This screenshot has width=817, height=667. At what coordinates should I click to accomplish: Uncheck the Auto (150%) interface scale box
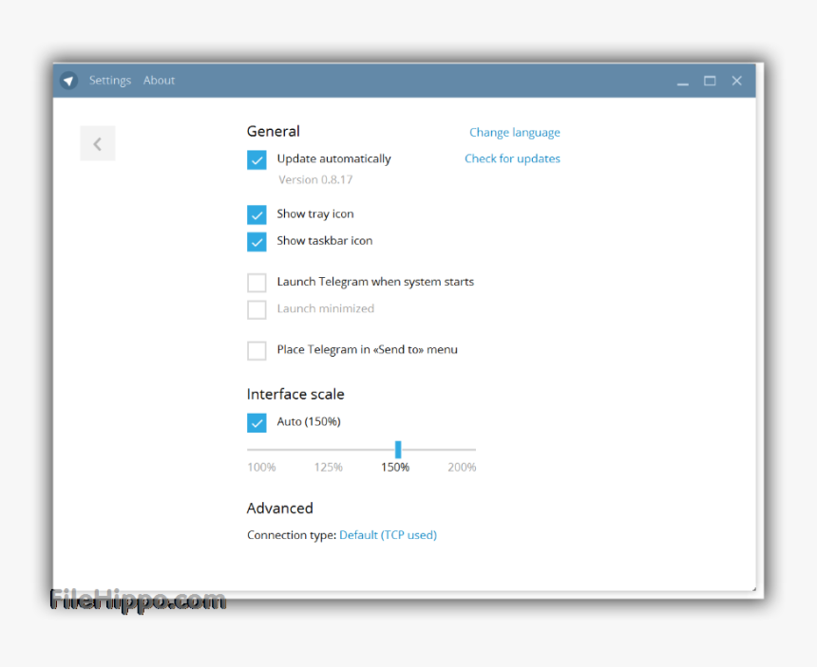[256, 422]
